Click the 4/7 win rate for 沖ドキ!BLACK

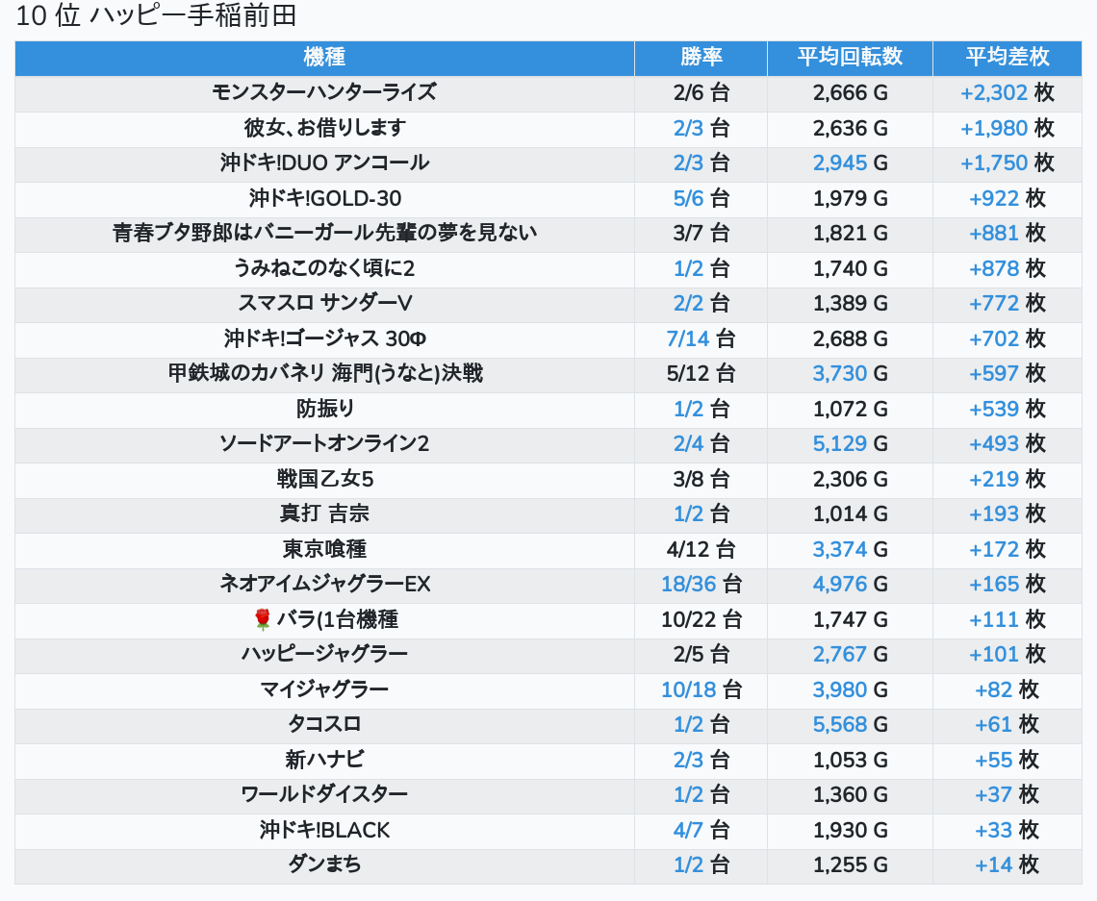click(x=688, y=831)
